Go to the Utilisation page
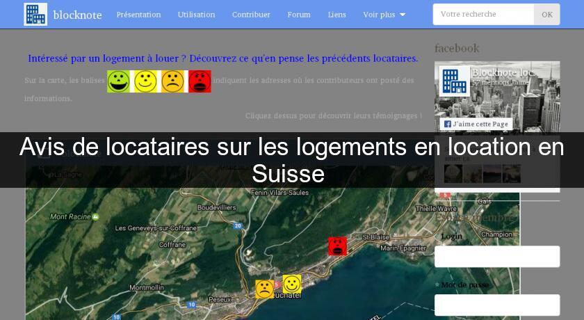 click(196, 15)
